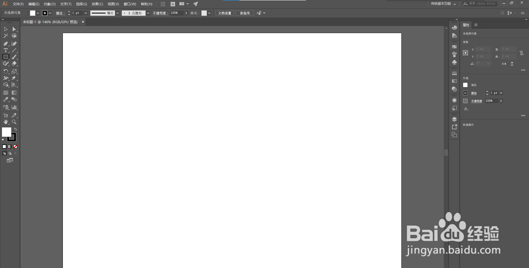Select the Scale tool
Screen dimensions: 529x268
14,71
